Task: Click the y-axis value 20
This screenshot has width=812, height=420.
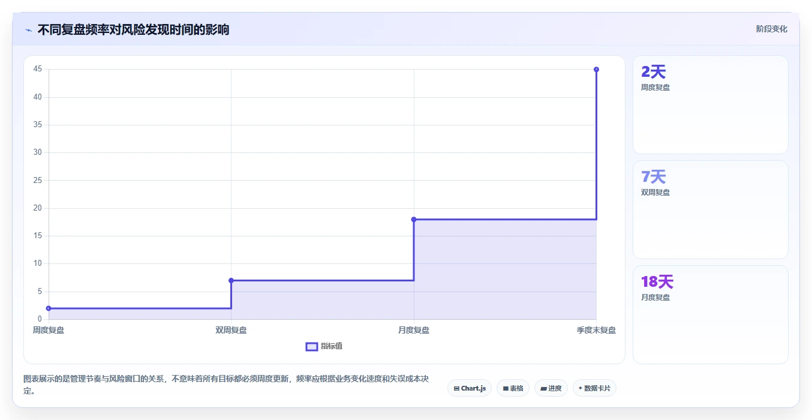Action: pos(38,208)
